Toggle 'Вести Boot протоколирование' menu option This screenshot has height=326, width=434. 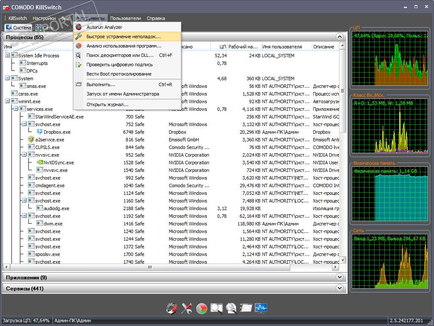pos(119,74)
